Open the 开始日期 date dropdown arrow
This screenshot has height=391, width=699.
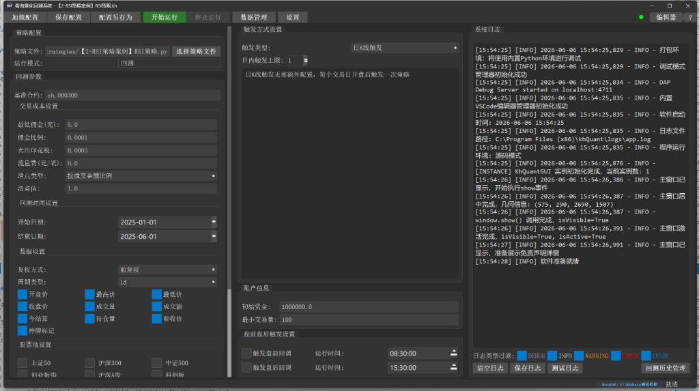(x=214, y=222)
